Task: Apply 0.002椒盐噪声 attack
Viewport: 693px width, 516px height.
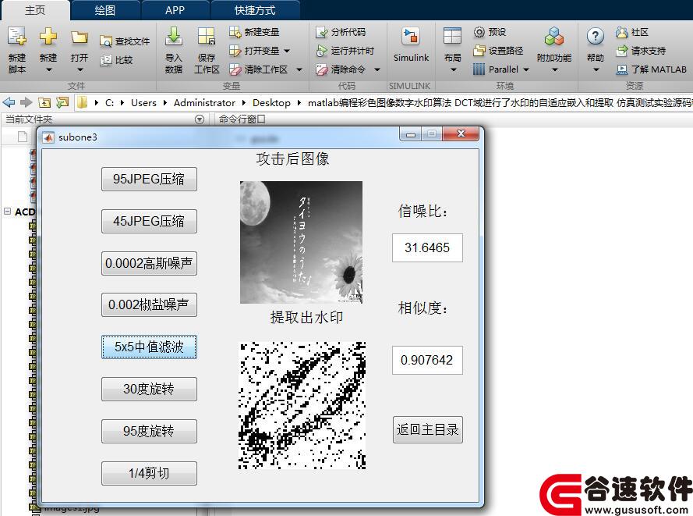Action: click(x=149, y=304)
